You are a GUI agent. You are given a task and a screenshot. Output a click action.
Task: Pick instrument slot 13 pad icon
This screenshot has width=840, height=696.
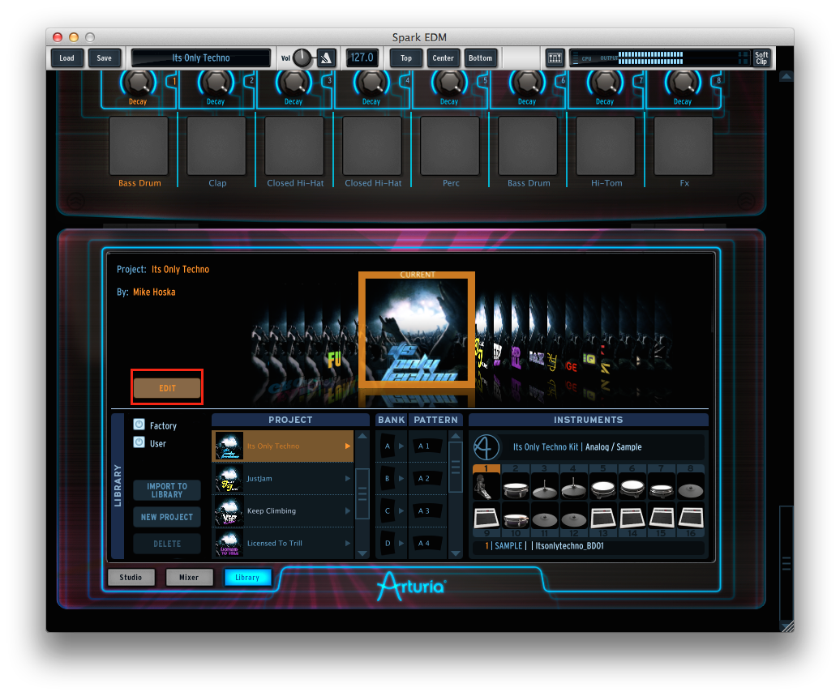tap(602, 517)
